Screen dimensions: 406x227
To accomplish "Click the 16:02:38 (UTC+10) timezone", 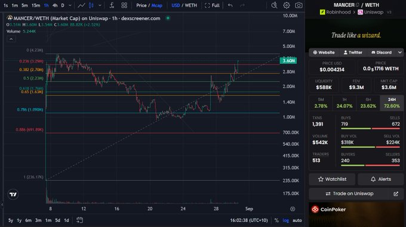I will [249, 220].
